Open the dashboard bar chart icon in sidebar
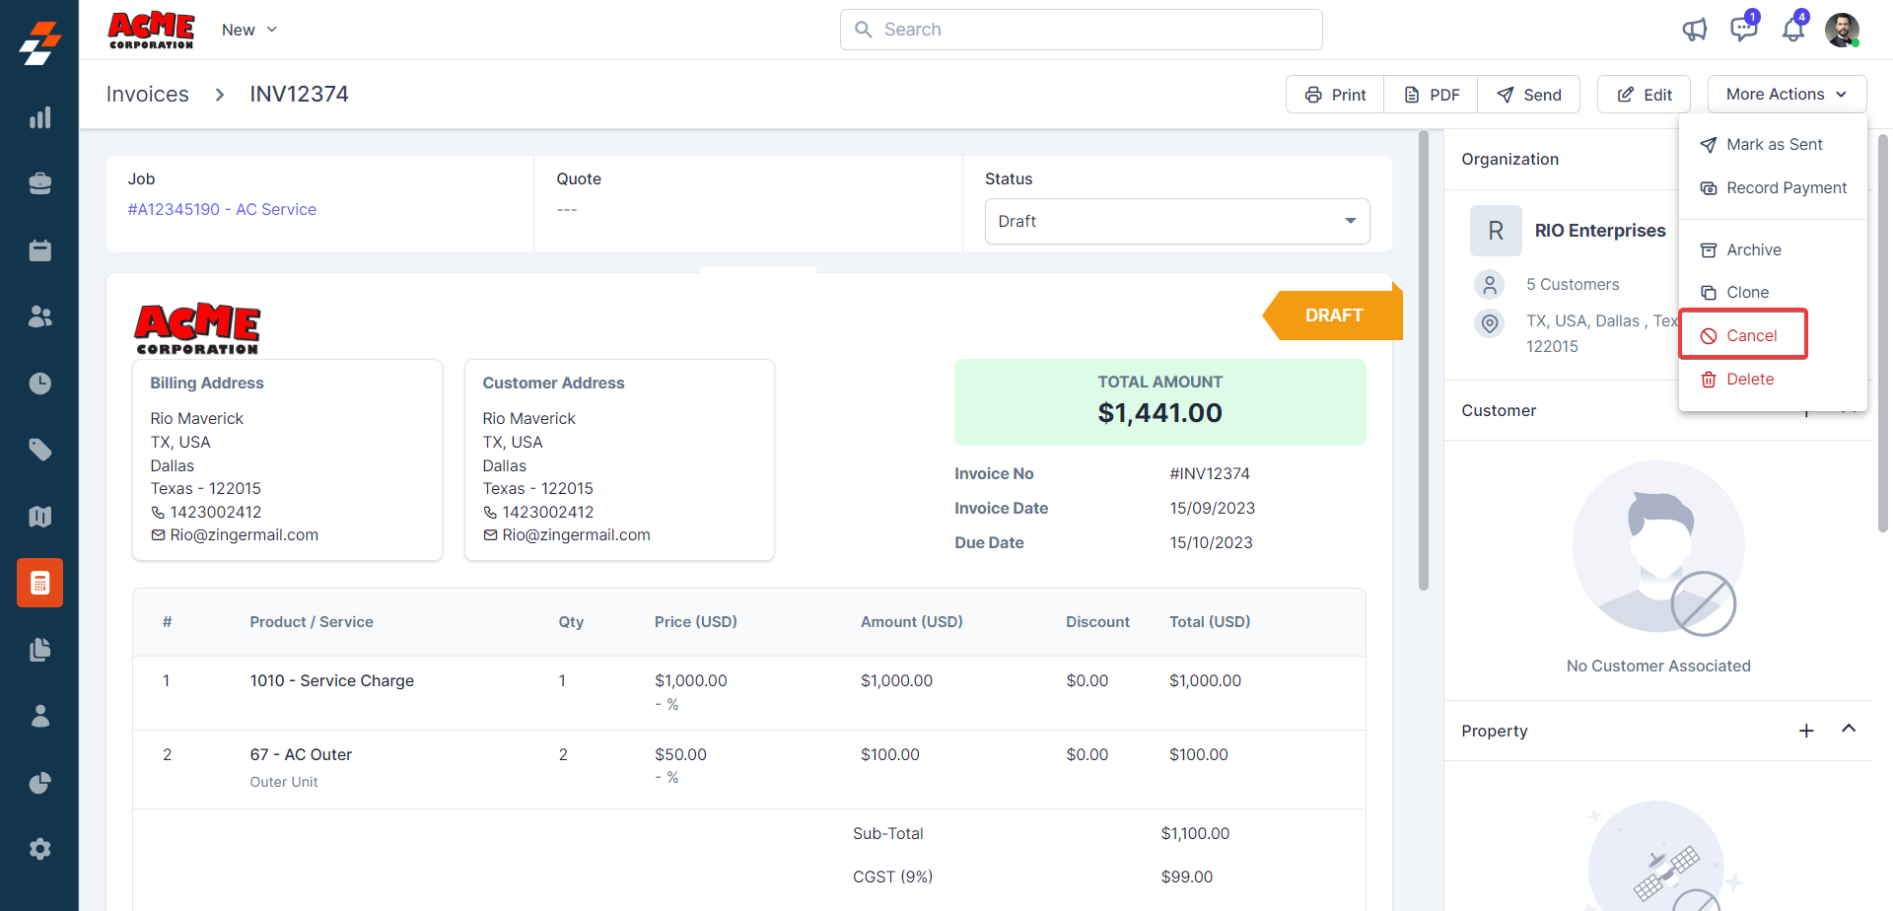 click(39, 118)
